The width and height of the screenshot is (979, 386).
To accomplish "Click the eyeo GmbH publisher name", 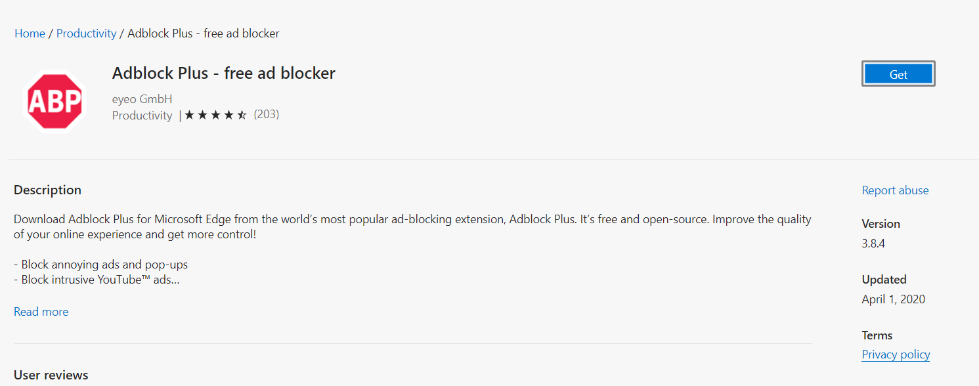I will pos(142,99).
